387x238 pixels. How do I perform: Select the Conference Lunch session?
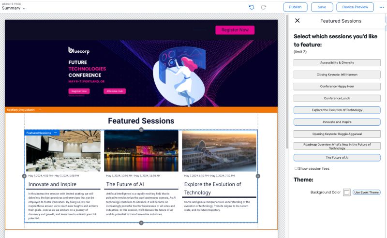click(337, 98)
